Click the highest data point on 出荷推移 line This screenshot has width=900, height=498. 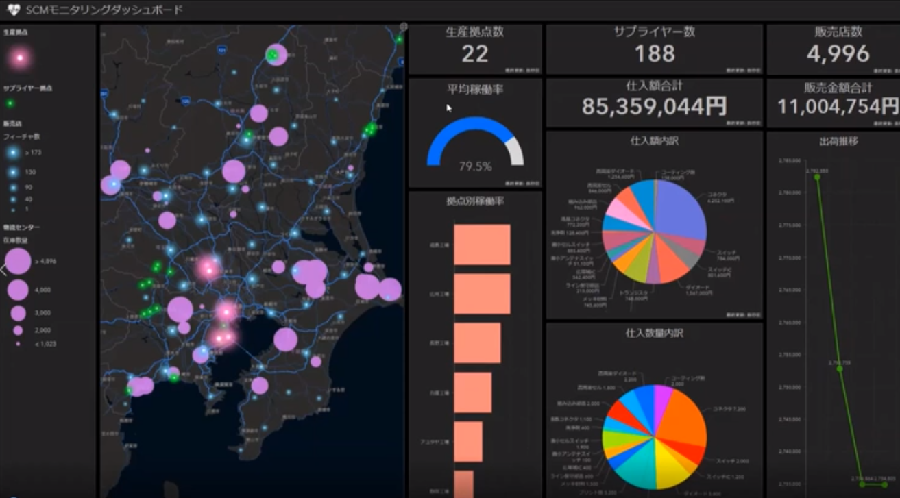[817, 177]
